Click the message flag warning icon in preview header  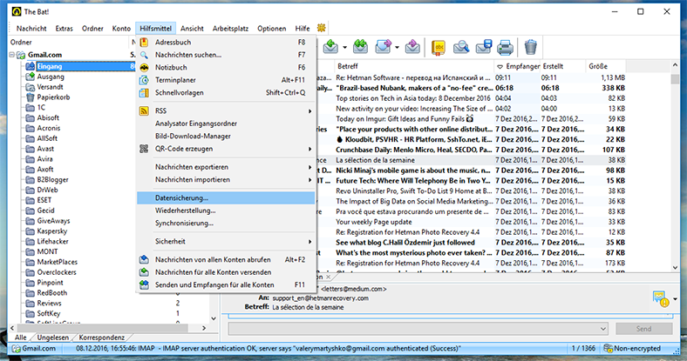[661, 299]
